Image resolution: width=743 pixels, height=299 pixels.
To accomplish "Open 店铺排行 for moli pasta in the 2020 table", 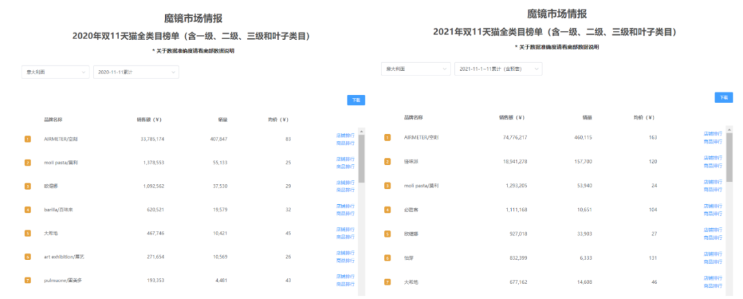I will [345, 159].
